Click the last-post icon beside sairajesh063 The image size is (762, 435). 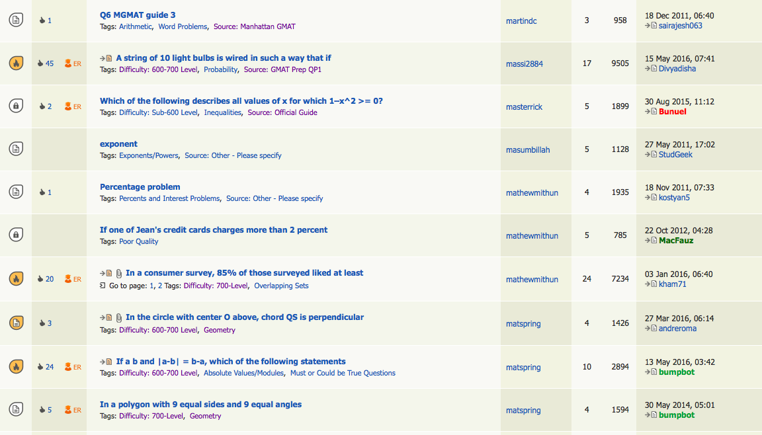tap(651, 26)
